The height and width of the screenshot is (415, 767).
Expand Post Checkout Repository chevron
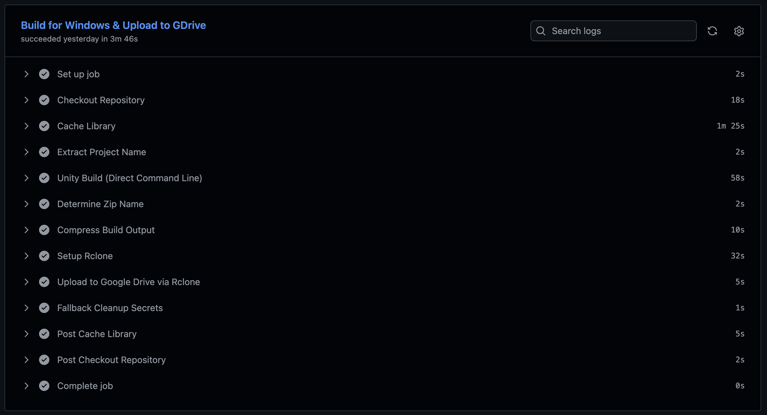[27, 360]
